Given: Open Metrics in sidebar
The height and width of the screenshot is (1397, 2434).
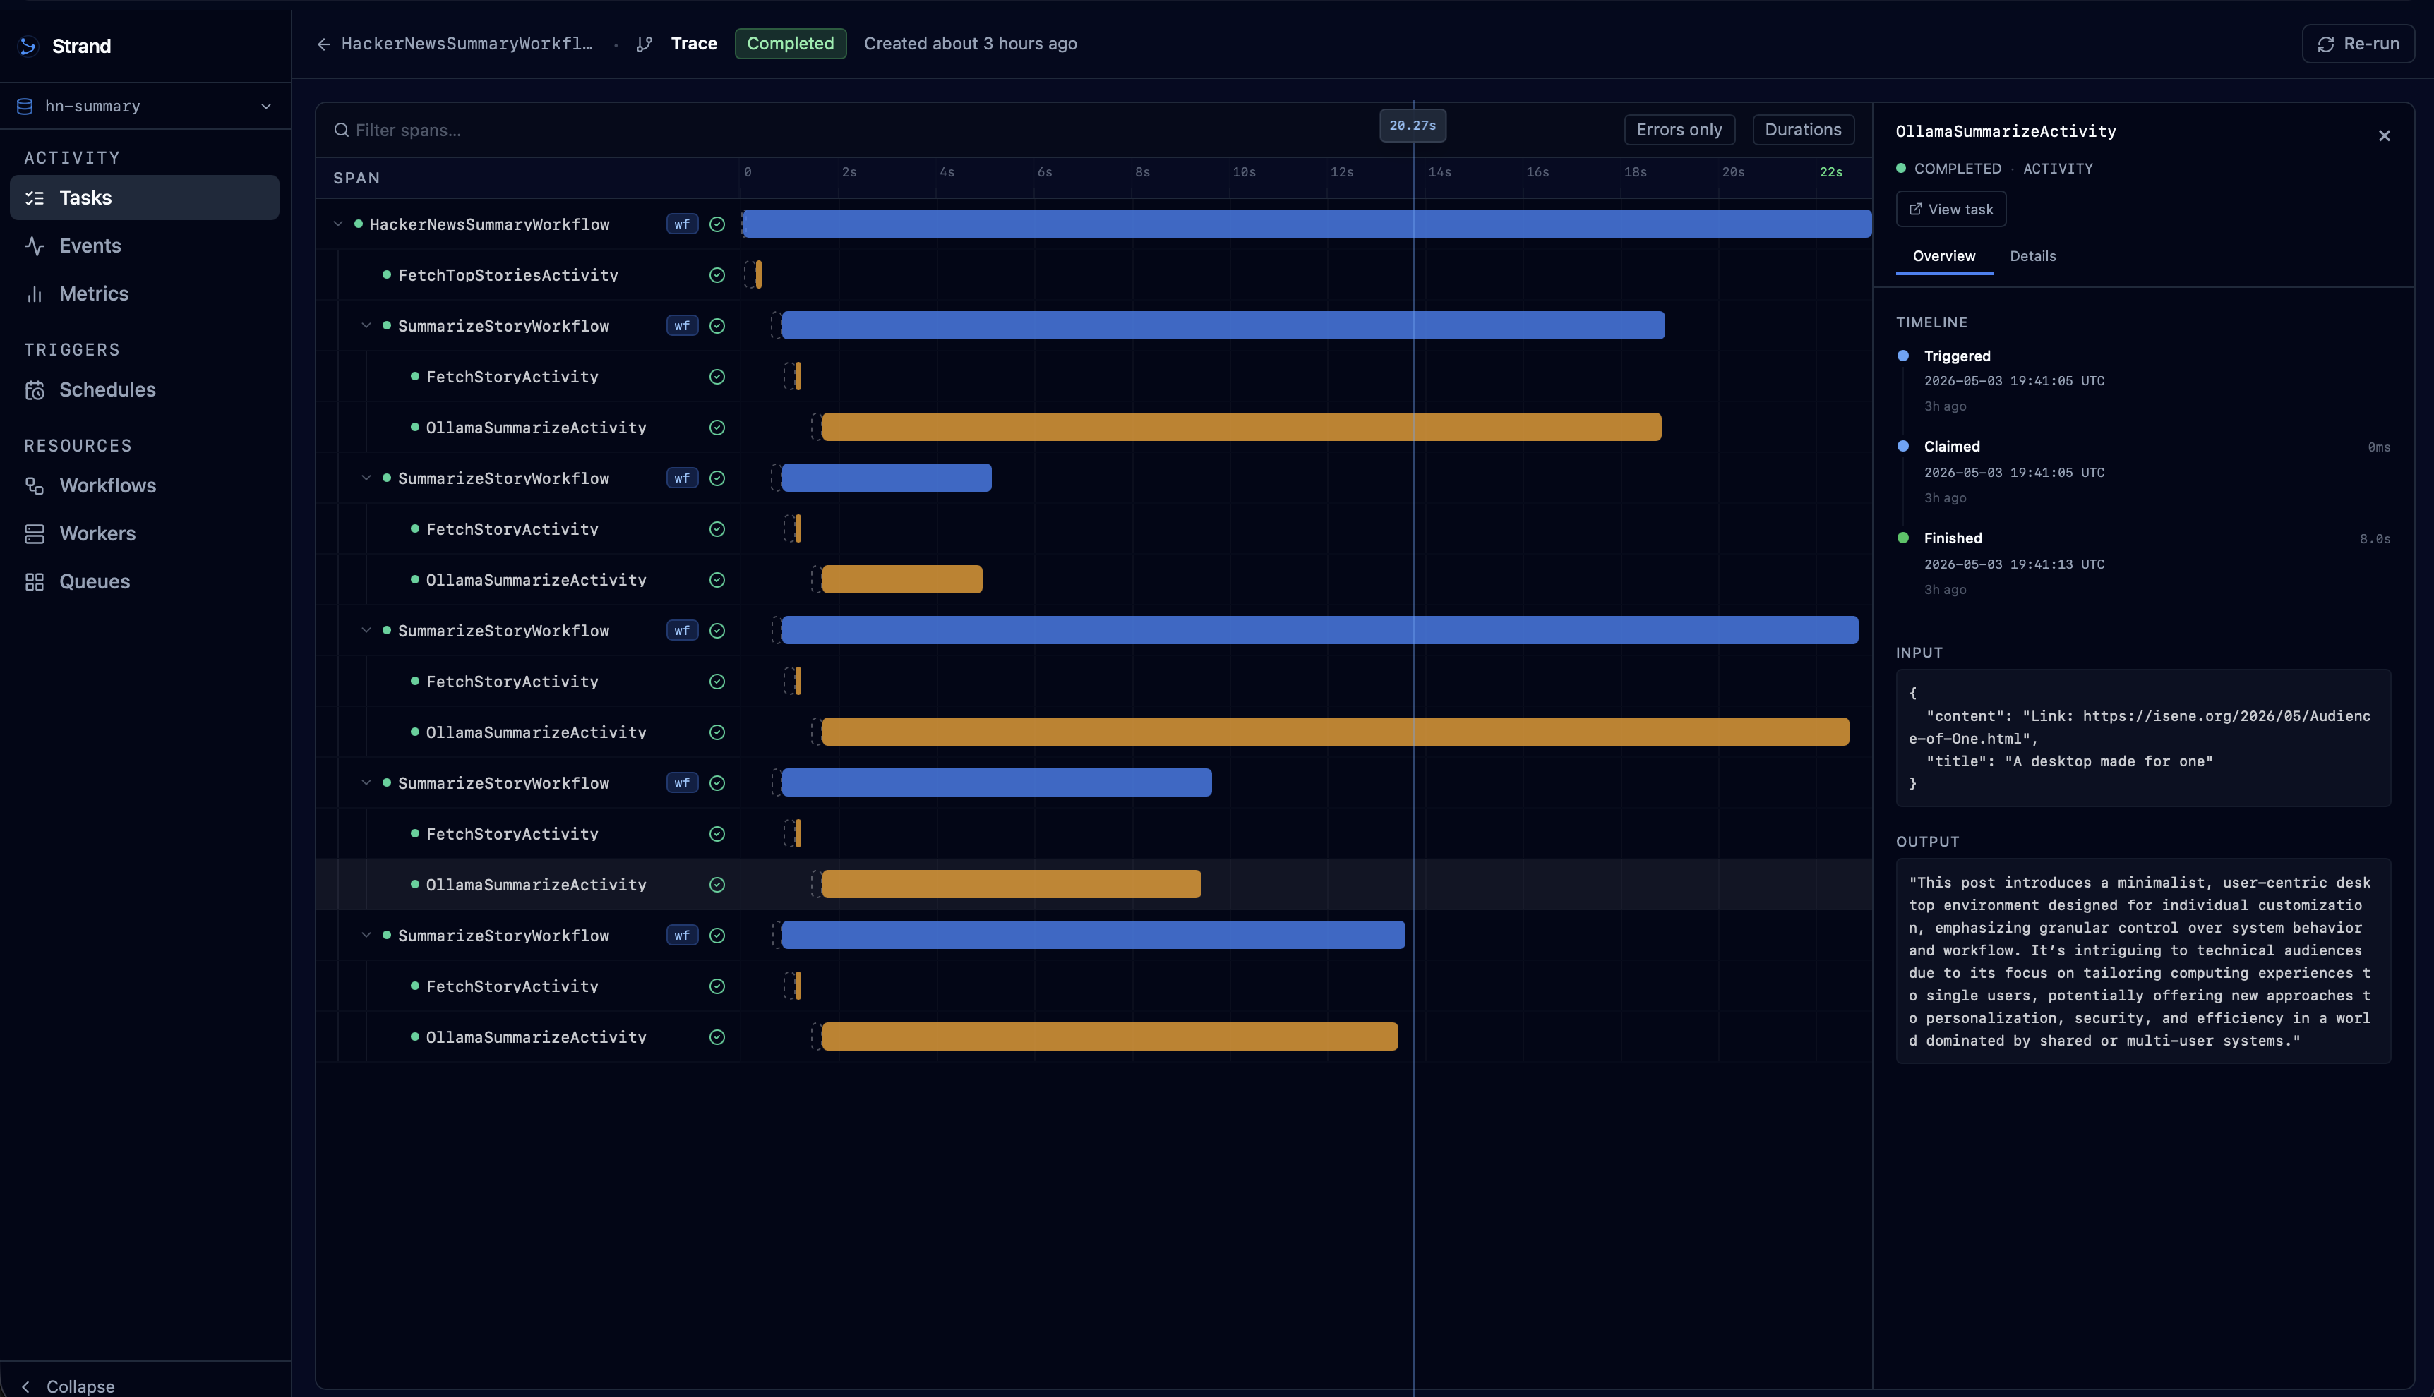Looking at the screenshot, I should [x=145, y=294].
